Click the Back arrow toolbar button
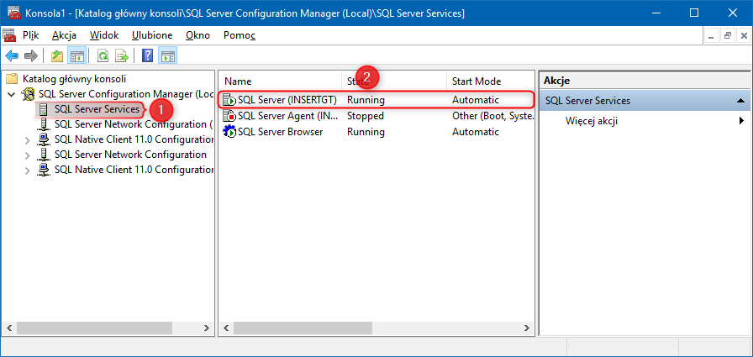The height and width of the screenshot is (357, 753). 12,56
